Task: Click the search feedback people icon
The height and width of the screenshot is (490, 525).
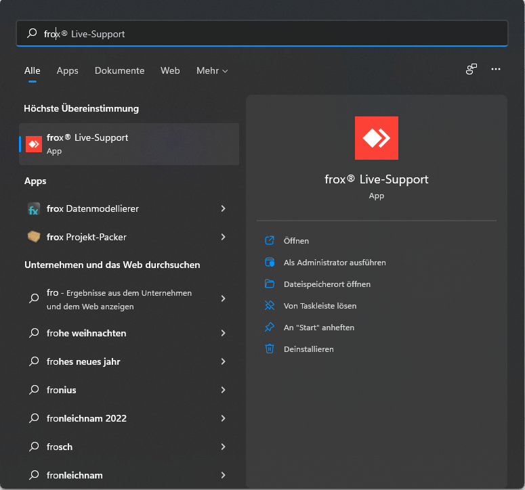Action: click(x=471, y=70)
